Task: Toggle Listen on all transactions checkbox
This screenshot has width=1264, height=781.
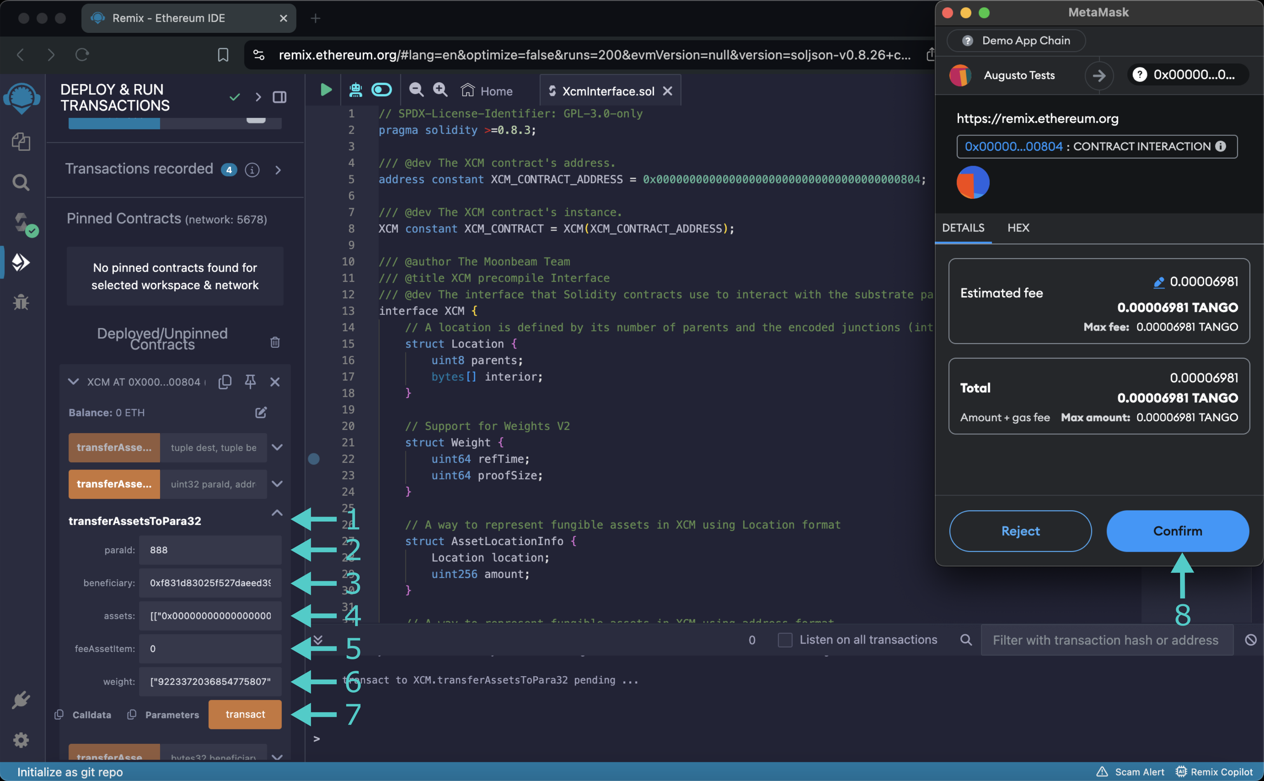Action: [784, 640]
